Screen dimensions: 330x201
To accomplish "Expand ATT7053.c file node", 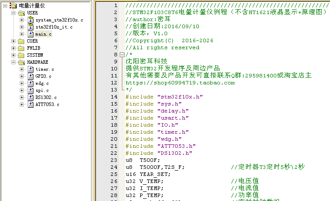I will 22,104.
